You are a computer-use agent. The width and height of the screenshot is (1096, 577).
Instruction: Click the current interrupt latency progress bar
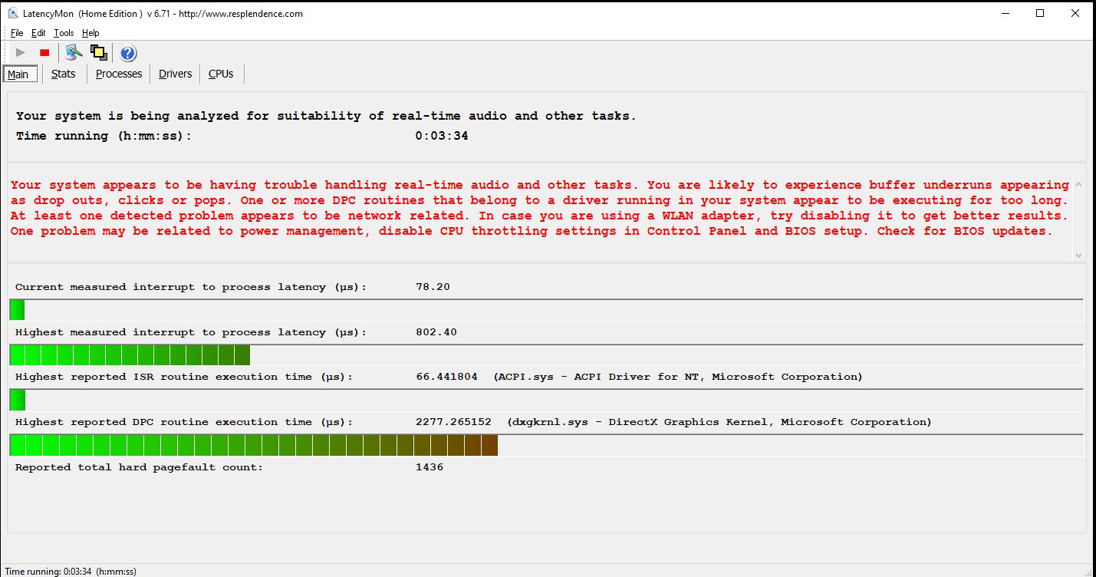[x=546, y=310]
